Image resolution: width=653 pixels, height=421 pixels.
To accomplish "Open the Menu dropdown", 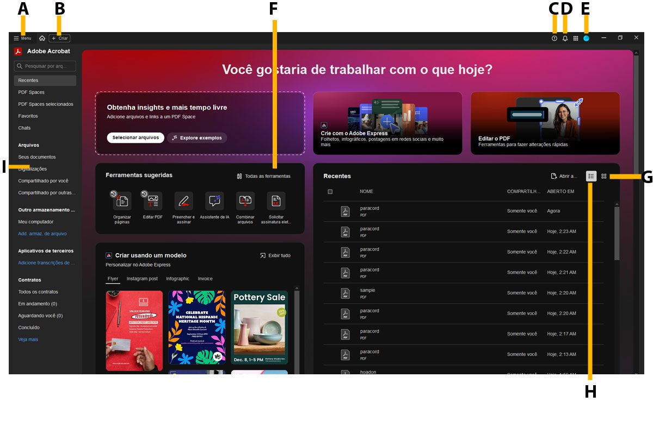I will coord(22,38).
